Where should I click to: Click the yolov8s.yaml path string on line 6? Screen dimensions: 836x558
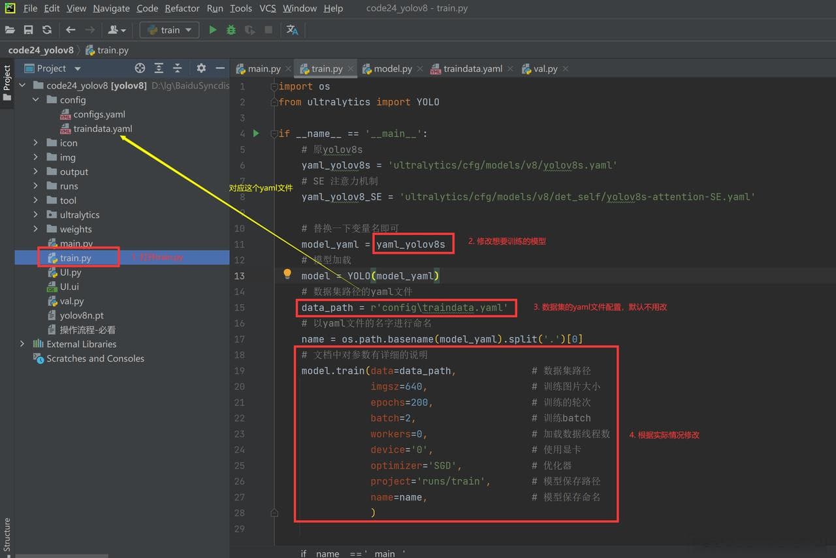coord(502,165)
